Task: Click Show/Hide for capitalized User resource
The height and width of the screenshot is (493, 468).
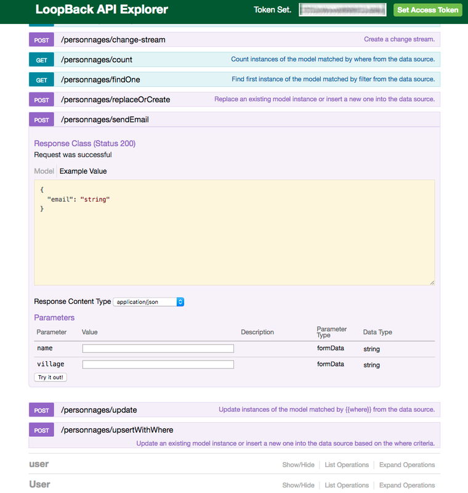Action: [x=298, y=485]
